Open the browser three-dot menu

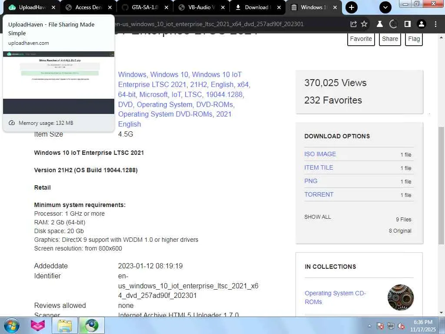[x=435, y=24]
